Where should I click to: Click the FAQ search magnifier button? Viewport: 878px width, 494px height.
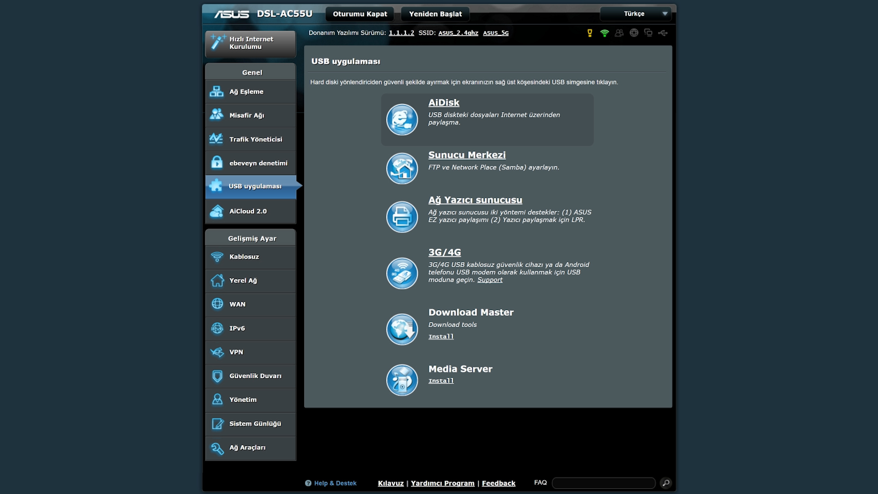tap(666, 483)
